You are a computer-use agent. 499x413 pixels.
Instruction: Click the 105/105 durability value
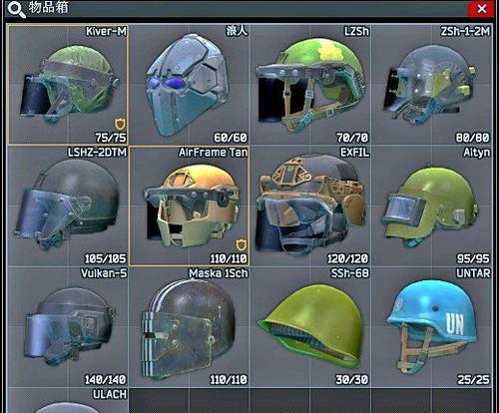[x=106, y=258]
